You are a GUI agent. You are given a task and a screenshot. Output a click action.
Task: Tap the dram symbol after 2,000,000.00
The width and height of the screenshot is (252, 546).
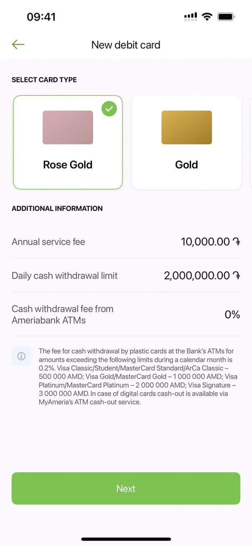(x=237, y=276)
